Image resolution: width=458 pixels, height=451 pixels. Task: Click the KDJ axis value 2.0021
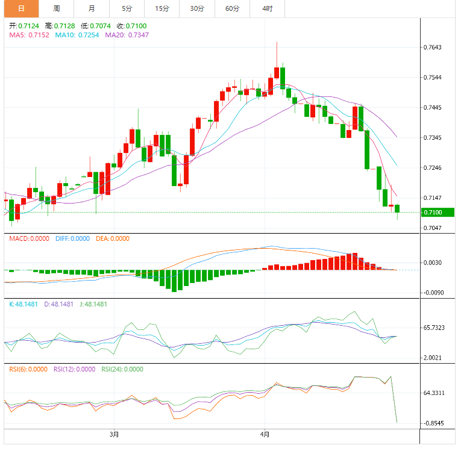433,358
